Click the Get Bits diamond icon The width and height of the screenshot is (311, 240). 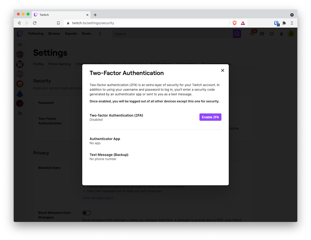[x=281, y=34]
